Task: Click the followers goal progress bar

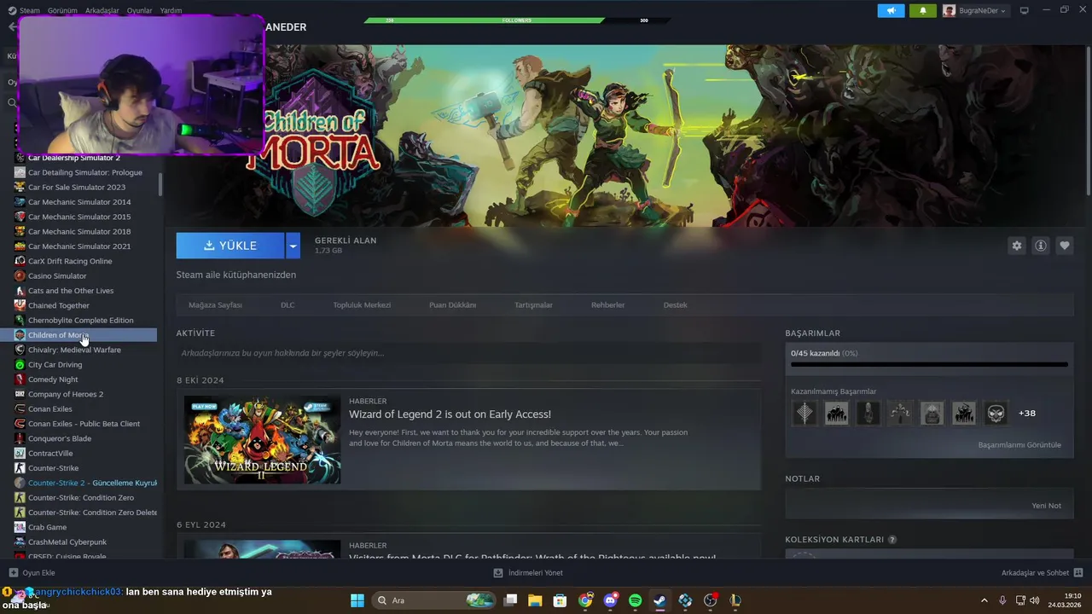Action: click(519, 20)
